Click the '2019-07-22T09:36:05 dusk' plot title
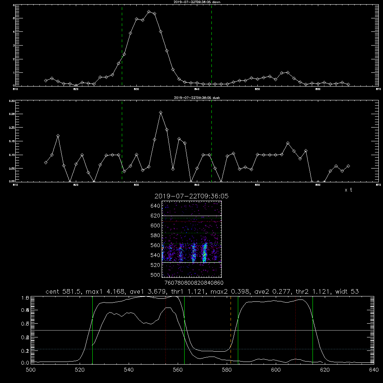This screenshot has width=383, height=383. click(197, 98)
